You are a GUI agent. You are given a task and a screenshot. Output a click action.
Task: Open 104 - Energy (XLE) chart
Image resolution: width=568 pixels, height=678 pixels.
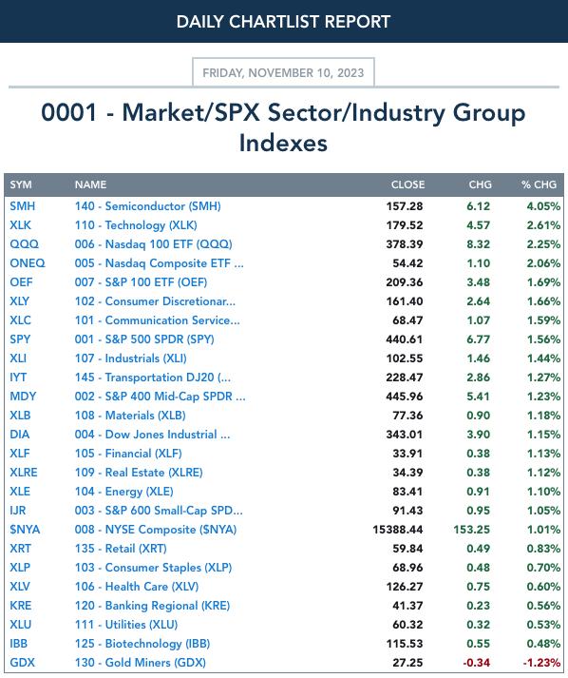pyautogui.click(x=124, y=492)
